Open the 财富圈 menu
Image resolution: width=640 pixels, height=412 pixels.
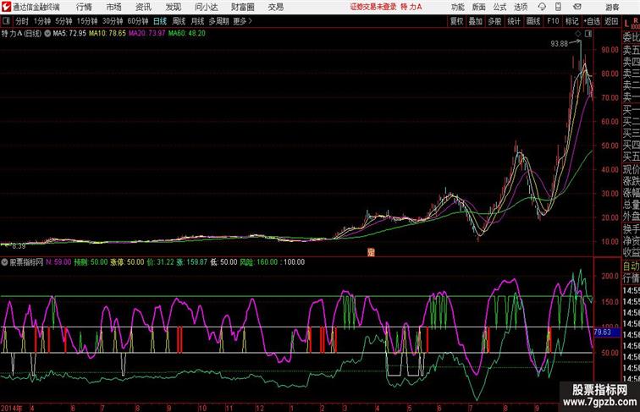point(242,7)
